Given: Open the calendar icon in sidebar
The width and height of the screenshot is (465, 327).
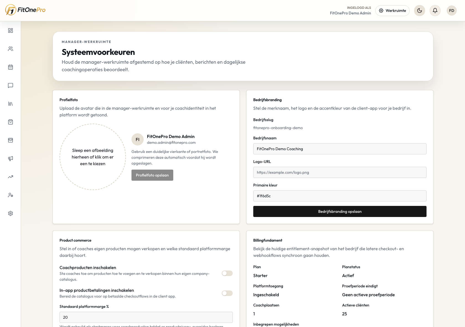Looking at the screenshot, I should point(11,67).
